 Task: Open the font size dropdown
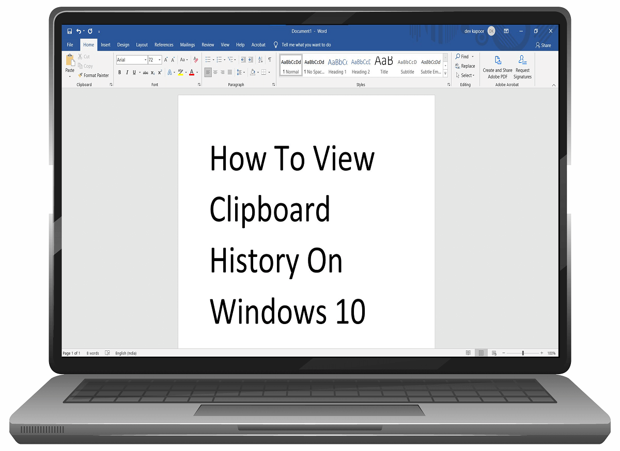point(159,59)
